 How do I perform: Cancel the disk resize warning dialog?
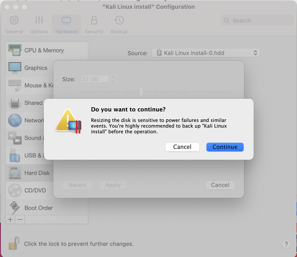tap(182, 147)
